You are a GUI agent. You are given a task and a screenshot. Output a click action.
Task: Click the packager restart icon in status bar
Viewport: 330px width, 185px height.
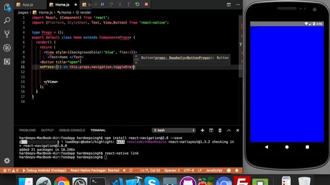point(131,170)
